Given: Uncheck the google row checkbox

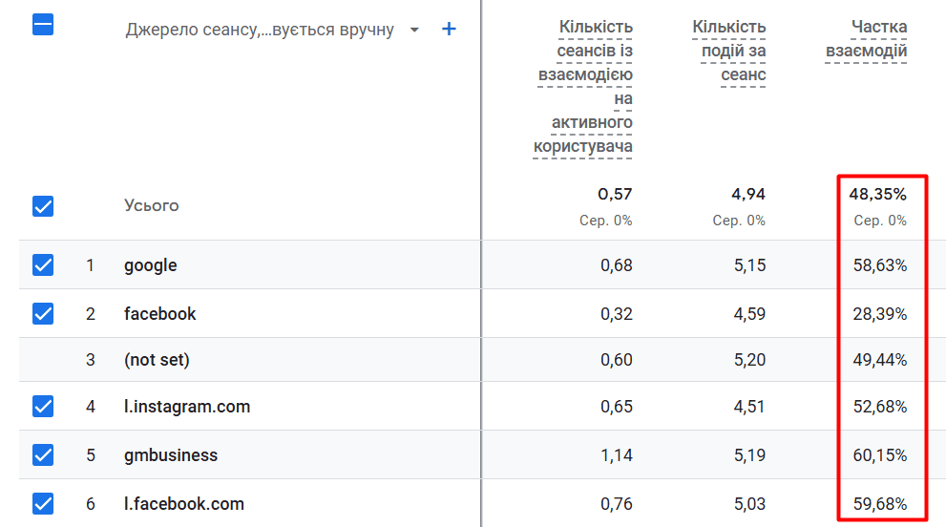Looking at the screenshot, I should pyautogui.click(x=43, y=265).
